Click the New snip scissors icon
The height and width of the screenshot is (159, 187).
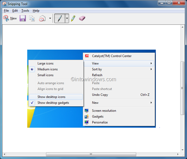coord(6,18)
